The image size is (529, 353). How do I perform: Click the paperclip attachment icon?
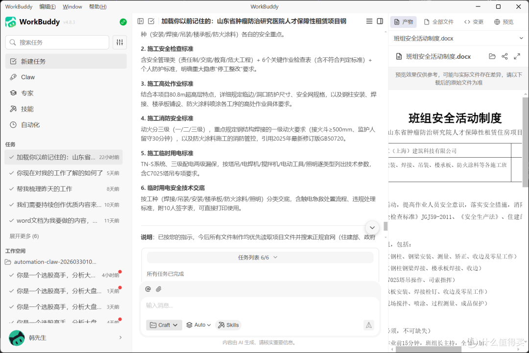click(159, 289)
